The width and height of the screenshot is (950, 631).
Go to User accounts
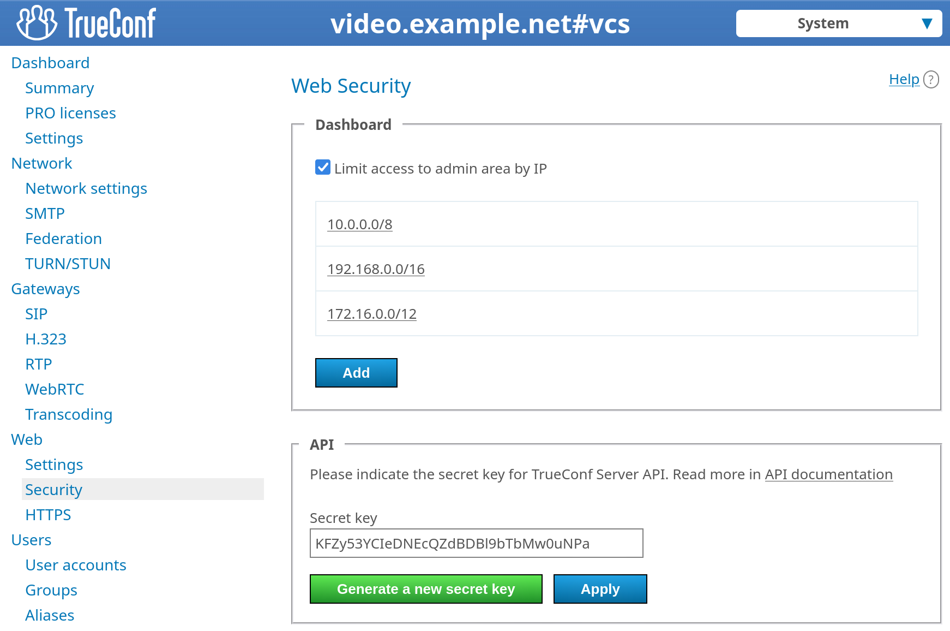[x=76, y=565]
